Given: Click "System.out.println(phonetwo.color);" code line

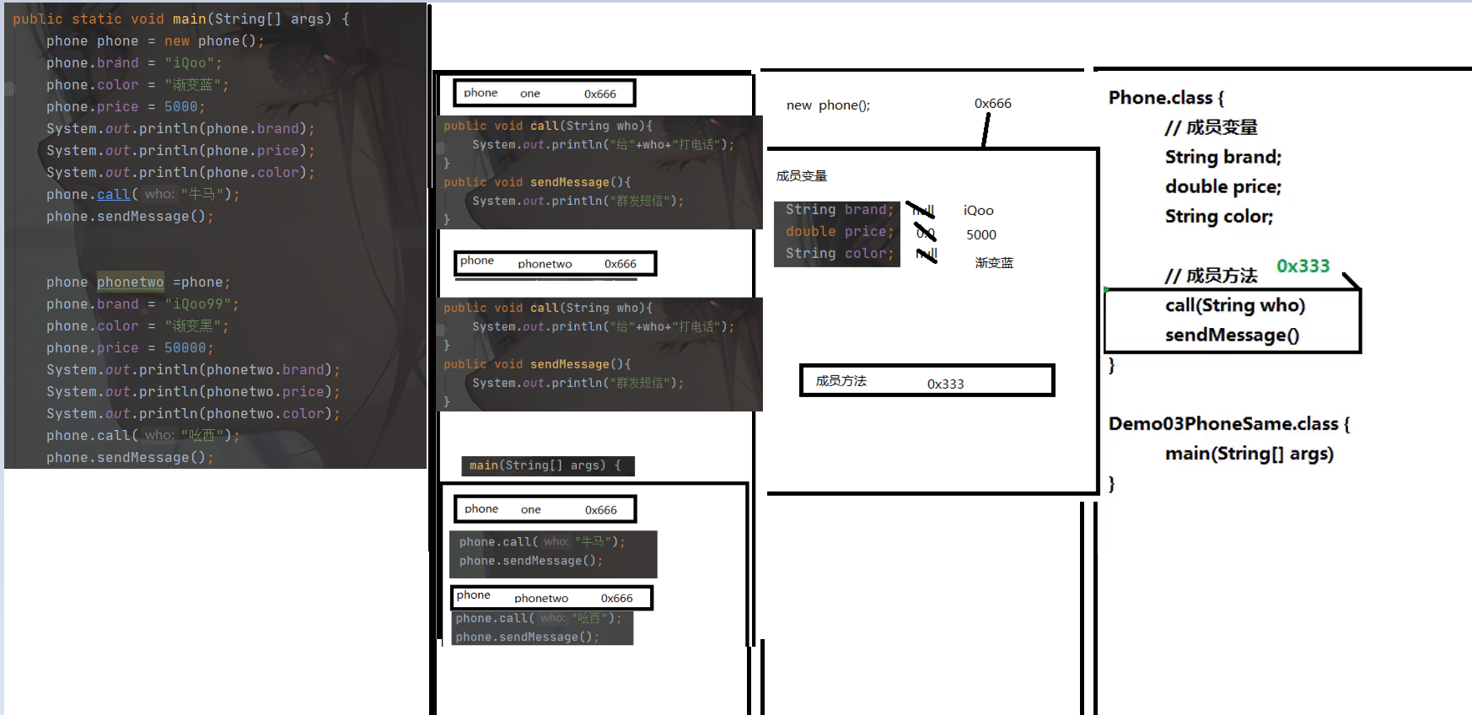Looking at the screenshot, I should [193, 413].
